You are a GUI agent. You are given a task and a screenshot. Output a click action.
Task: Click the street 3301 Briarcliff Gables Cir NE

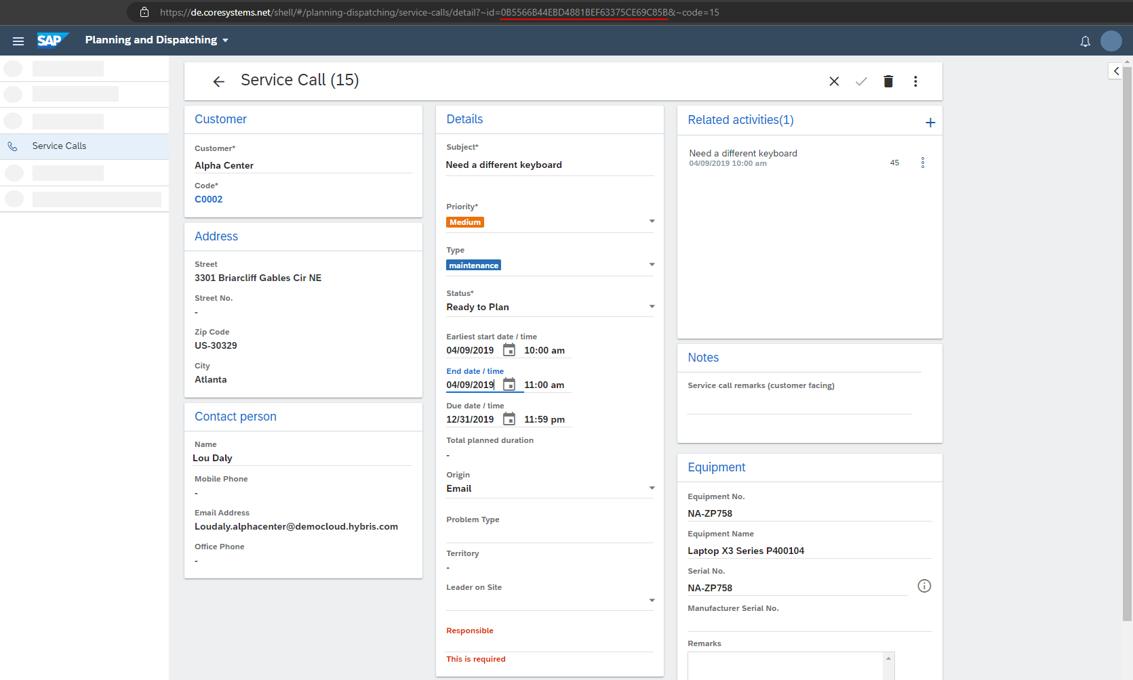[x=258, y=278]
